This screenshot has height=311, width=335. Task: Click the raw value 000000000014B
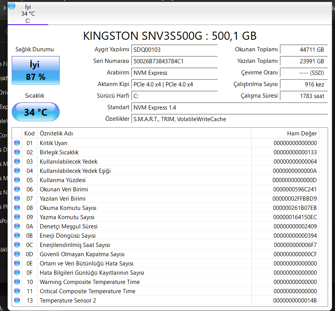point(295,301)
